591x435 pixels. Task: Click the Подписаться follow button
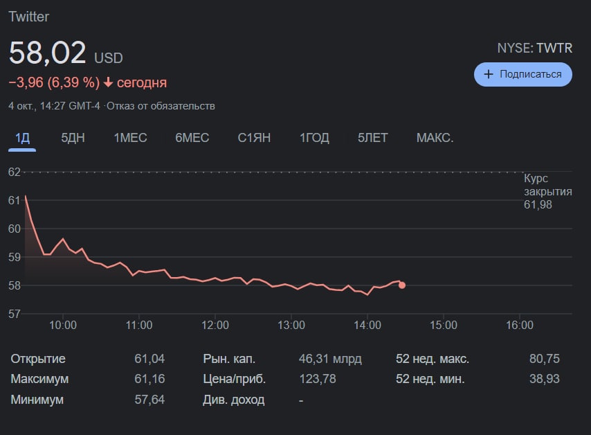click(x=522, y=74)
